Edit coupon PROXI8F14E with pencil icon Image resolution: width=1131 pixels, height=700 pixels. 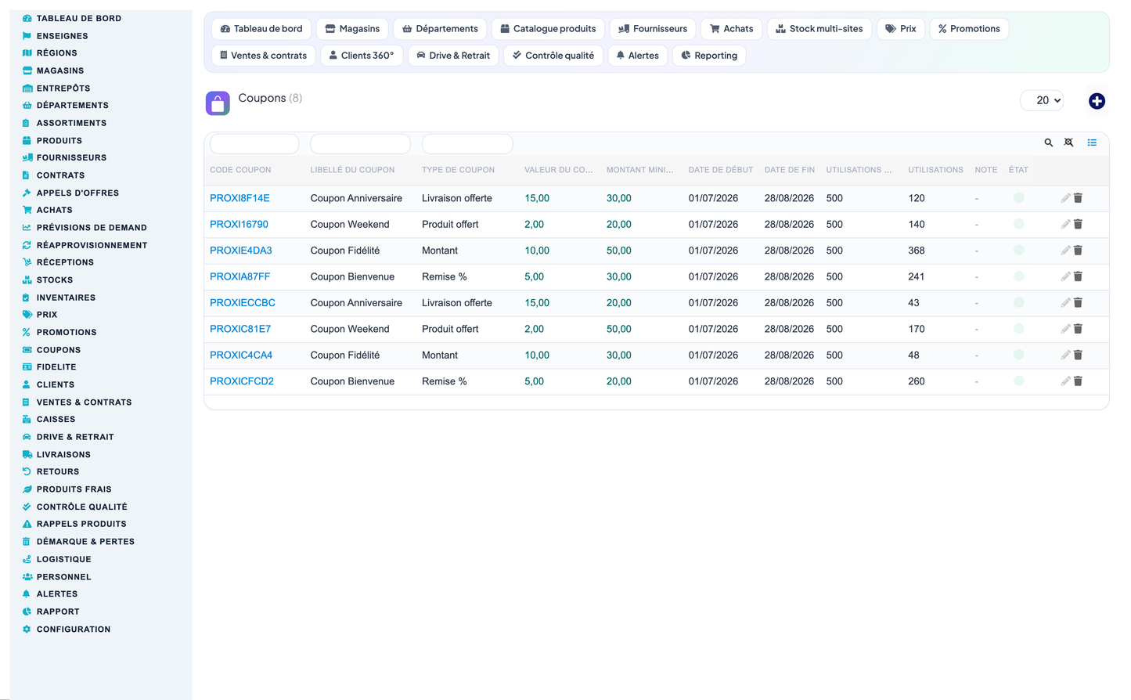(1065, 198)
